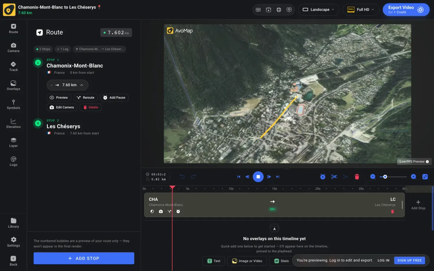Image resolution: width=434 pixels, height=271 pixels.
Task: Skip to the timeline start
Action: (x=239, y=177)
